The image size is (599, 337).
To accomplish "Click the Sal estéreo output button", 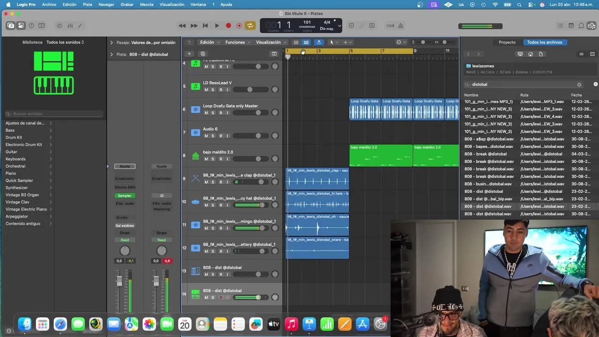I will click(x=124, y=226).
